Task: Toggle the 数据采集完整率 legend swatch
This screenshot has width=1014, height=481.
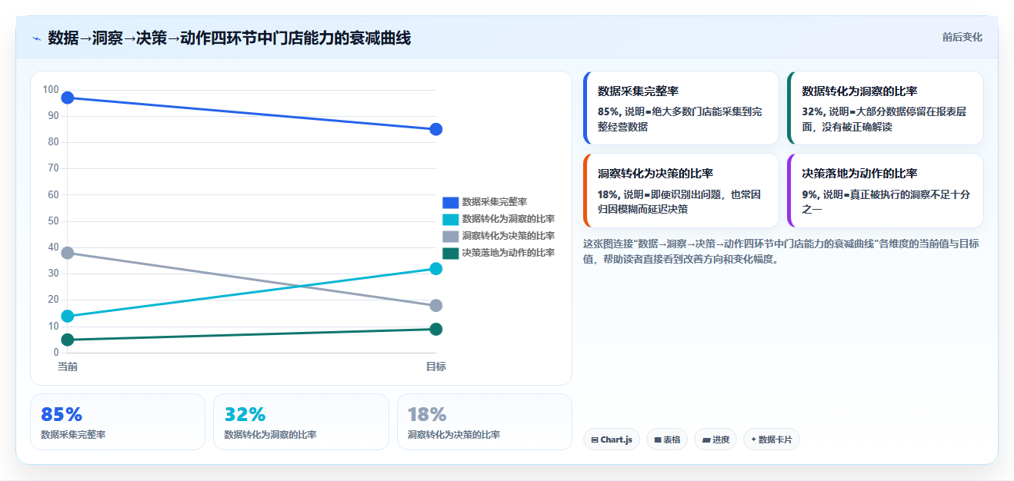Action: click(x=450, y=202)
